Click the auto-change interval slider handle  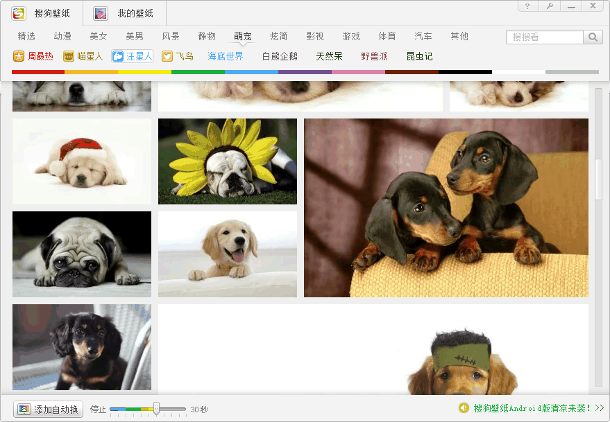(x=157, y=409)
